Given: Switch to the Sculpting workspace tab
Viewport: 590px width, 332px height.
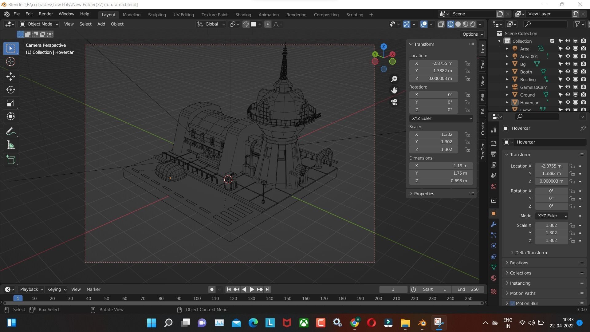Looking at the screenshot, I should pyautogui.click(x=157, y=15).
